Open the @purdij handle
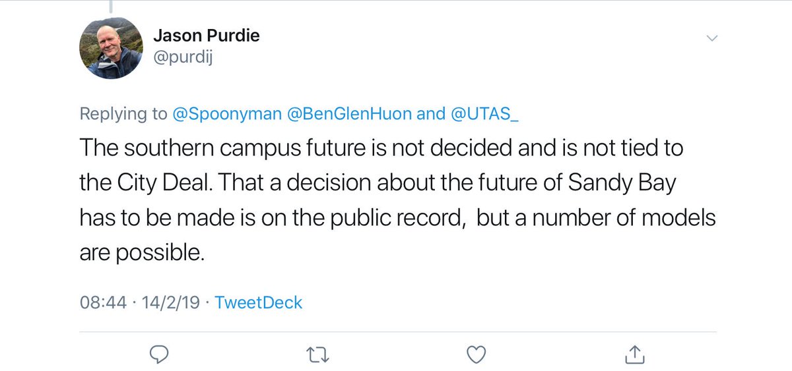Image resolution: width=792 pixels, height=371 pixels. point(183,59)
